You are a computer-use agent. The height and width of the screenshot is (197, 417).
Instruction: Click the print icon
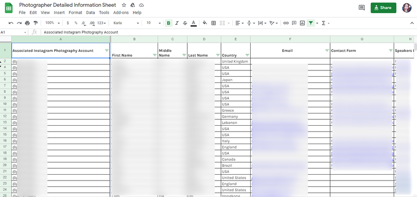[x=27, y=23]
